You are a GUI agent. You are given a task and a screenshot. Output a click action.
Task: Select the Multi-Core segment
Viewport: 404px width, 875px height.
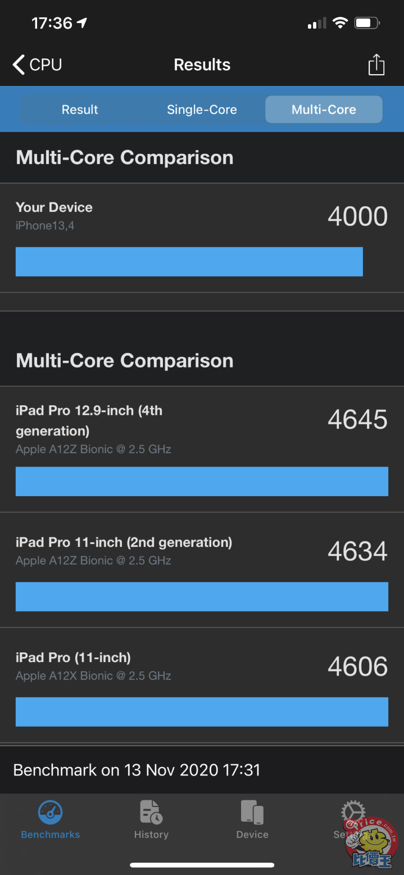(324, 110)
